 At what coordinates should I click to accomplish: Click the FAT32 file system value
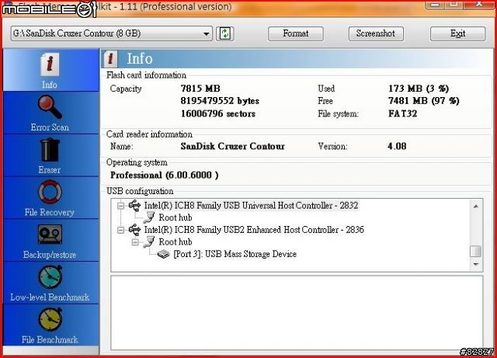402,113
